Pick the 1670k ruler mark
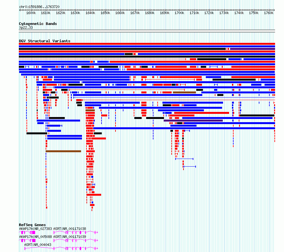The height and width of the screenshot is (252, 284). (135, 13)
